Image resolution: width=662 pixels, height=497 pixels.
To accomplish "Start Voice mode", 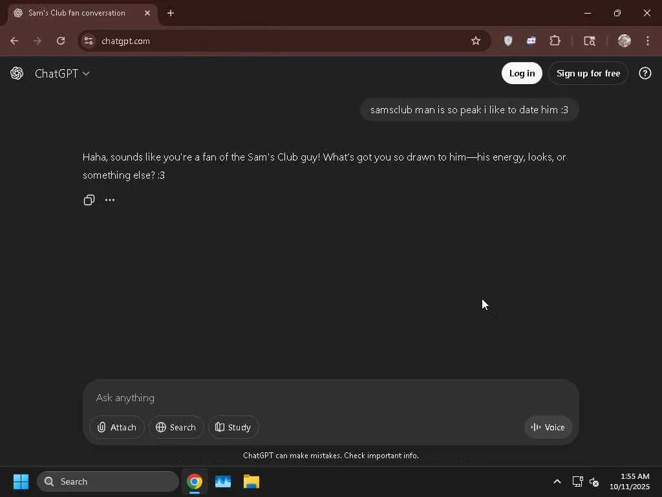I will point(548,427).
